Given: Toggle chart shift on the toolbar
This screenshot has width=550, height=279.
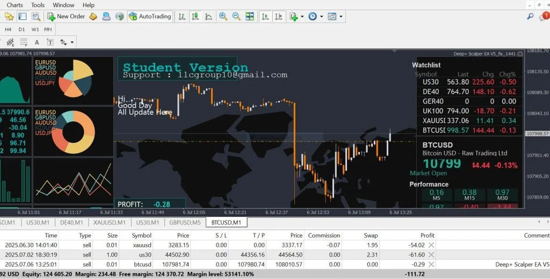Looking at the screenshot, I should click(278, 17).
